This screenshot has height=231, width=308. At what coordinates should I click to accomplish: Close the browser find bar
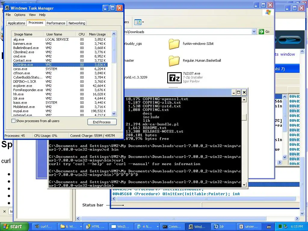pos(5,211)
